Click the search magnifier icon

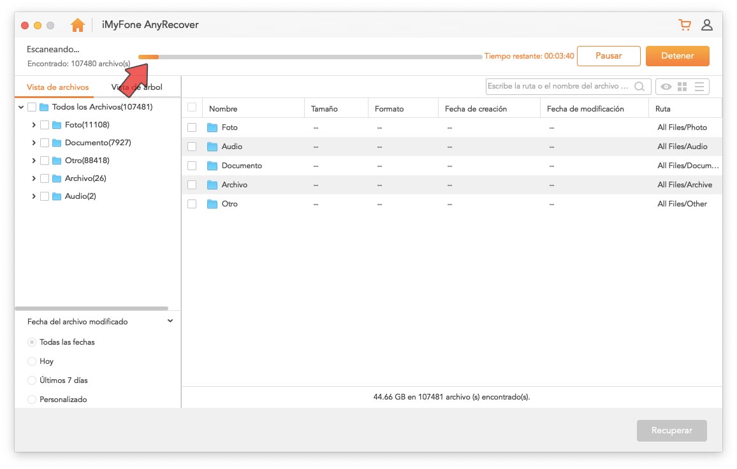pos(639,87)
